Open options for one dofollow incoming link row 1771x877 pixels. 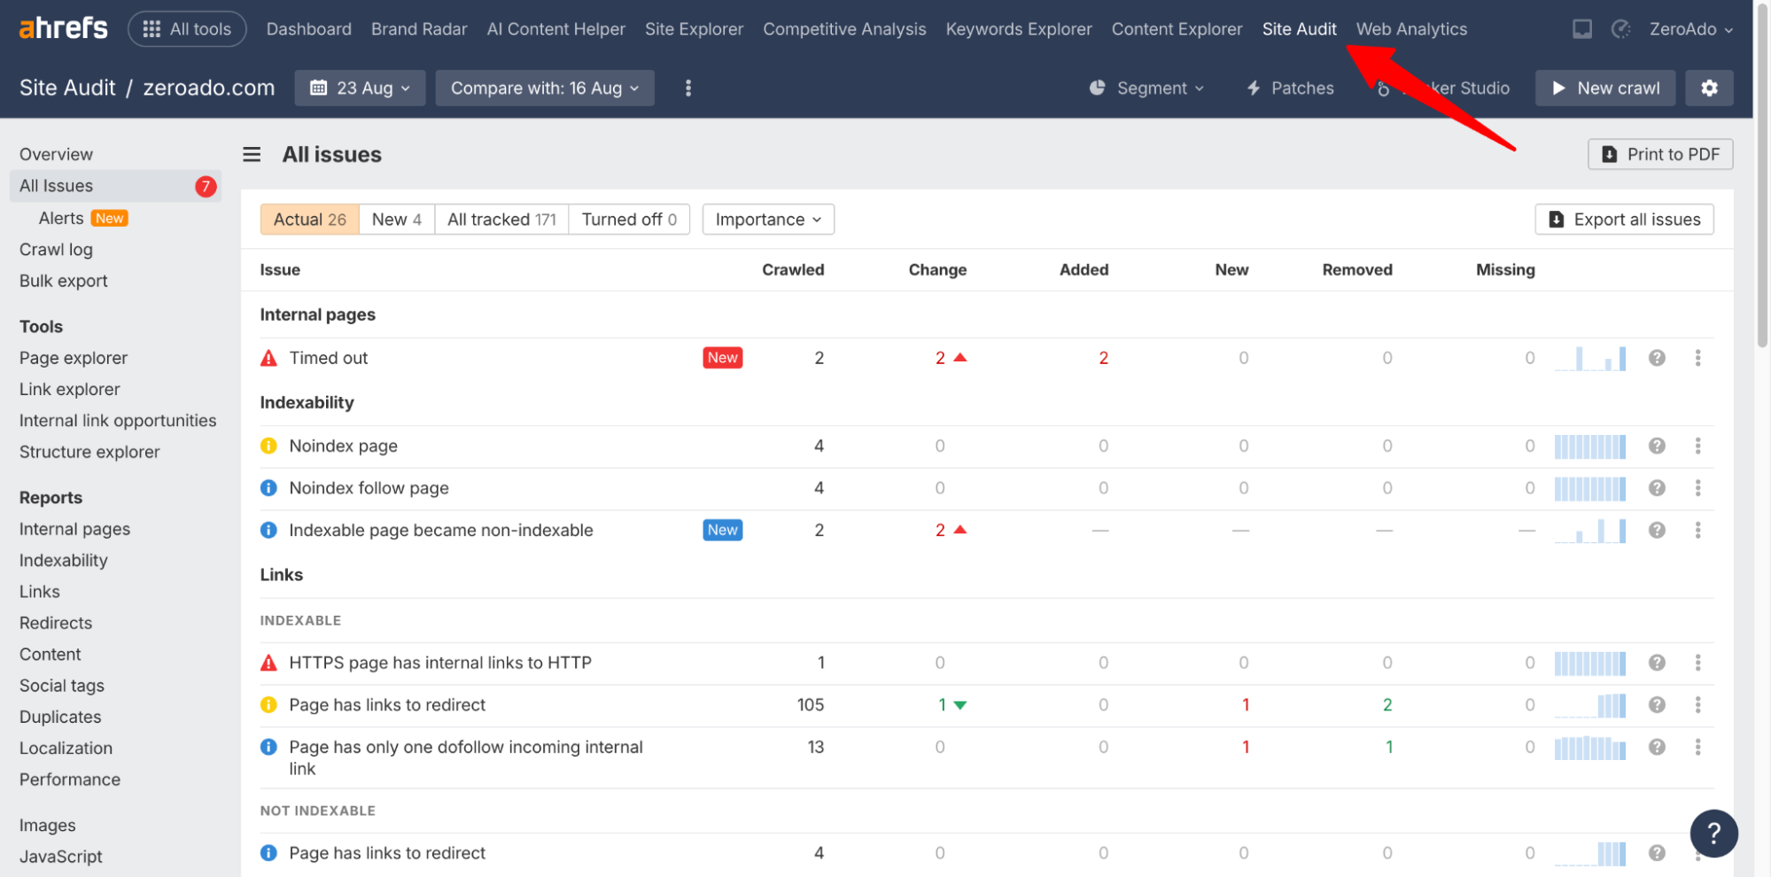(x=1697, y=748)
